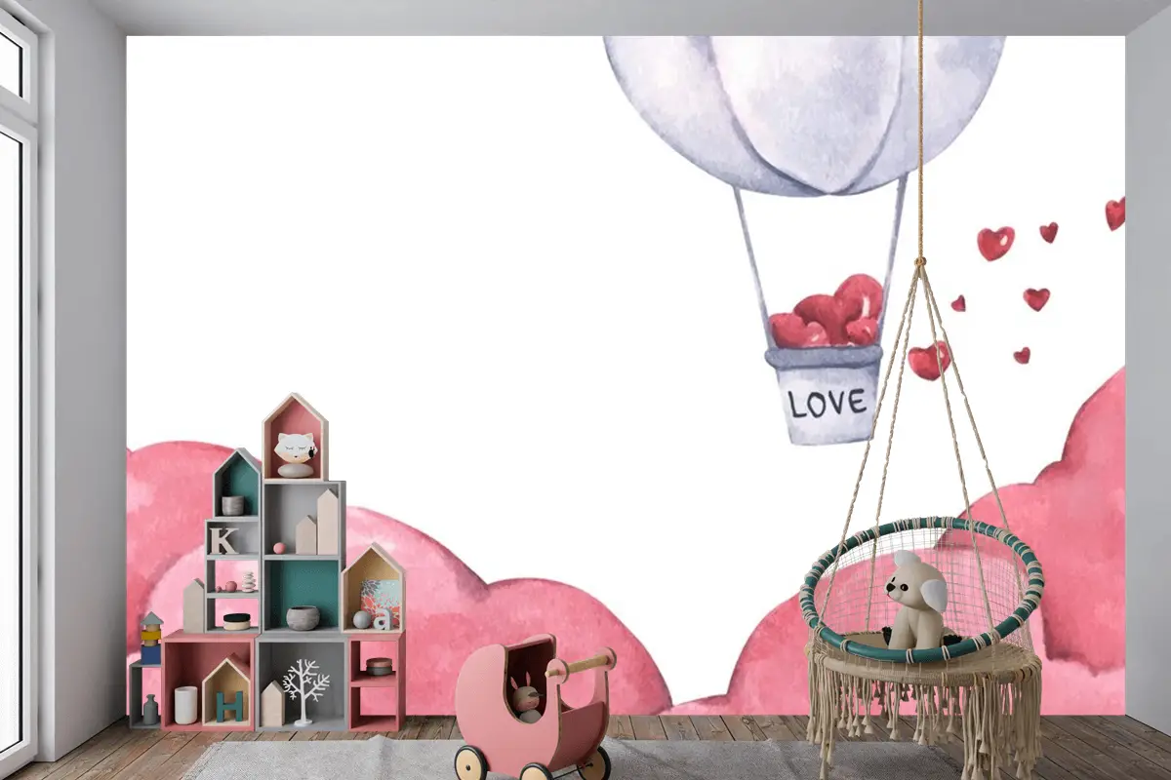Select the small gray bottle on bottom shelf
Viewport: 1171px width, 780px height.
[x=150, y=709]
